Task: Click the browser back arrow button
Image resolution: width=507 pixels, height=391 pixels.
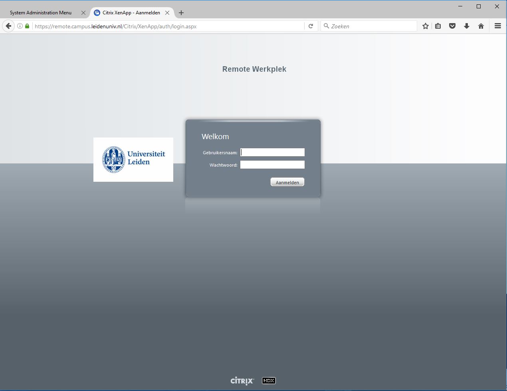Action: tap(8, 26)
